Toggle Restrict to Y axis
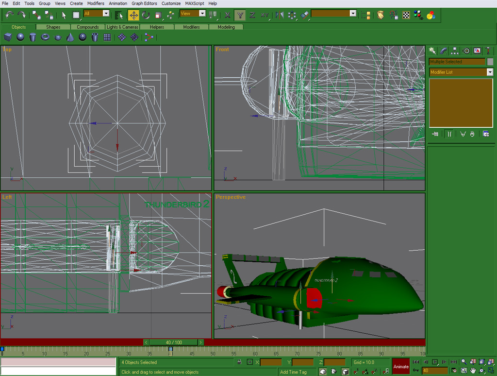497x376 pixels. 240,15
